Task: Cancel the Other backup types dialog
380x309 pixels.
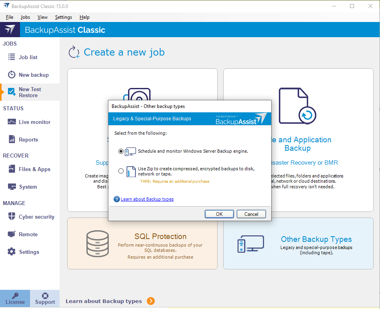Action: tap(251, 214)
